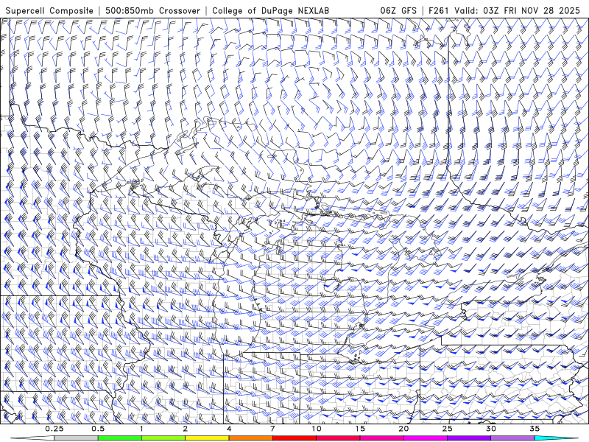Select the gray 0.25–0.5 color bar segment
Viewport: 589px width, 442px height.
(77, 438)
